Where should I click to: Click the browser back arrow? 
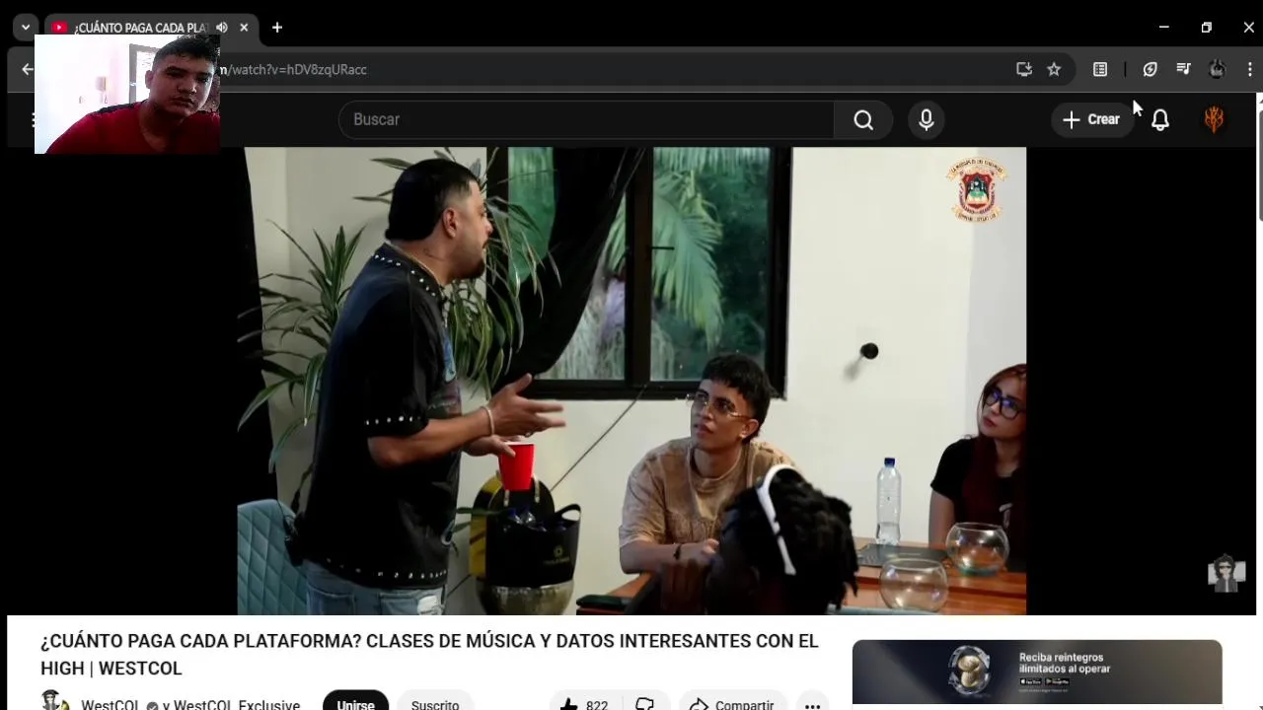27,69
